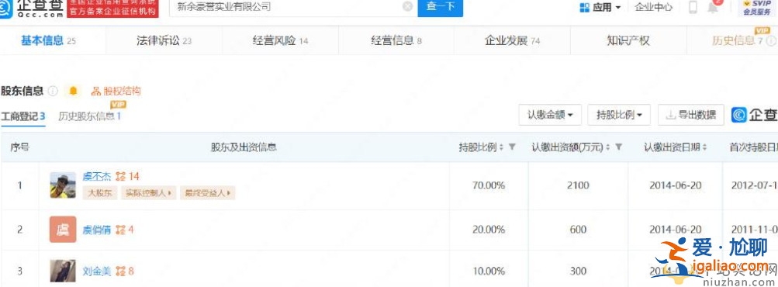
Task: Sort by 持股比例 column arrows
Action: [x=501, y=147]
